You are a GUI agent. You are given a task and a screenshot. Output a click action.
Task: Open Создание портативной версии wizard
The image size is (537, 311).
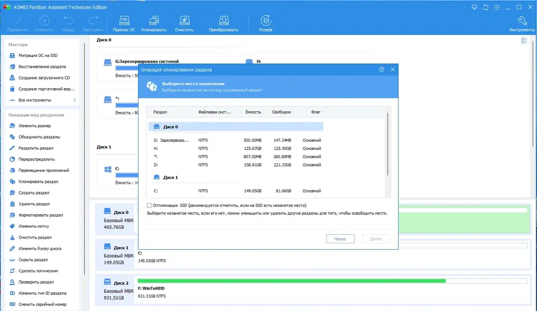[46, 89]
